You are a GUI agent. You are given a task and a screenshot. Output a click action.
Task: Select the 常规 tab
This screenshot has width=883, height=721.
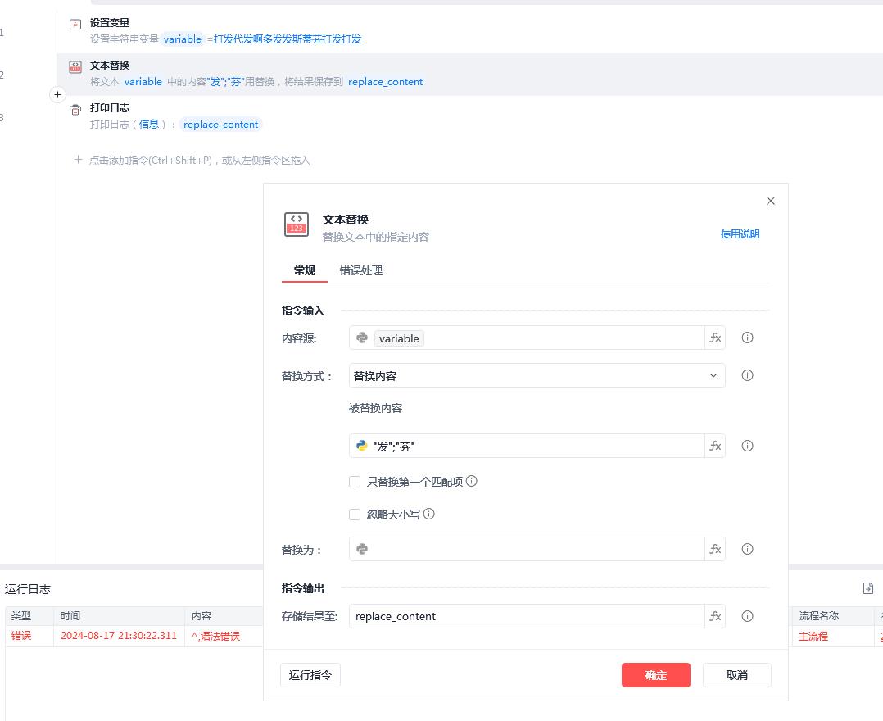(305, 270)
